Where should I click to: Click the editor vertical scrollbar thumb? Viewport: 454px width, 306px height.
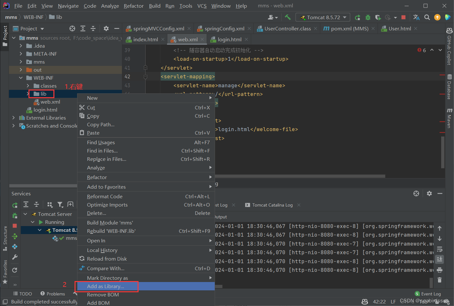[443, 152]
